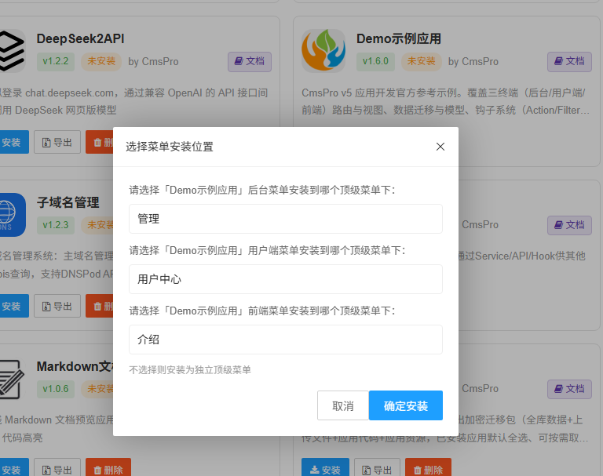This screenshot has height=476, width=603.
Task: Click 导出 on the DeepSeek2API card
Action: click(x=57, y=142)
